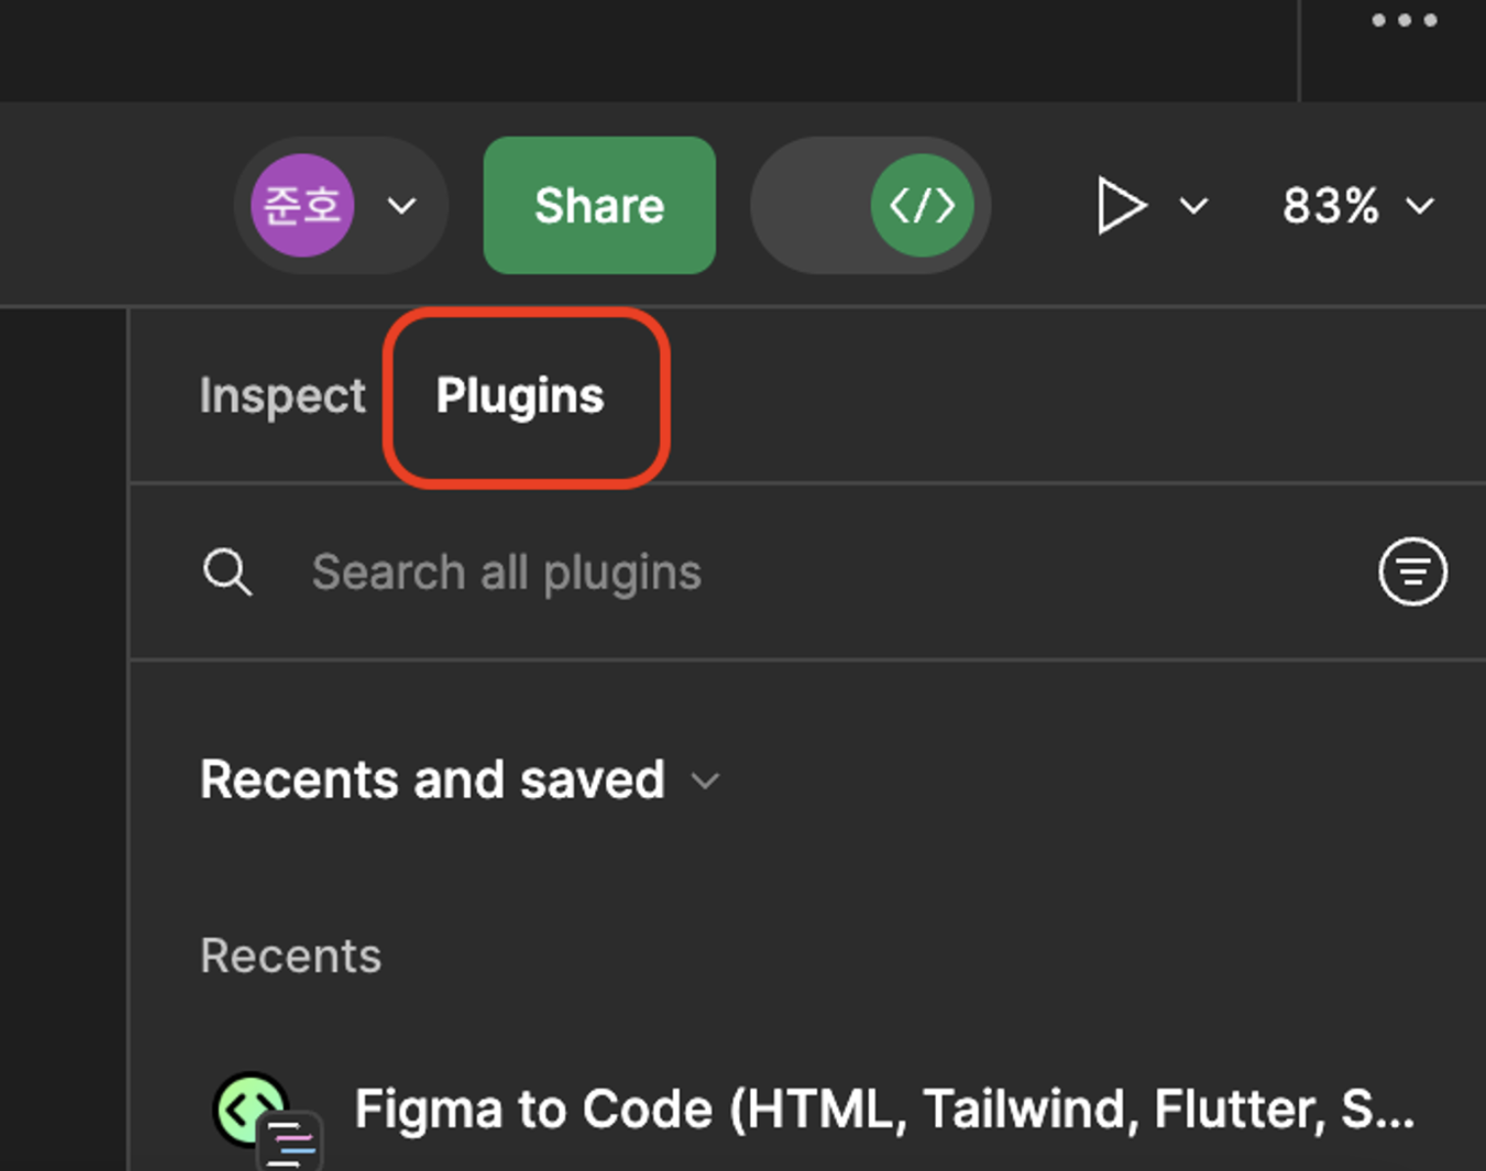Viewport: 1486px width, 1171px height.
Task: Select the Plugins tab
Action: [520, 396]
